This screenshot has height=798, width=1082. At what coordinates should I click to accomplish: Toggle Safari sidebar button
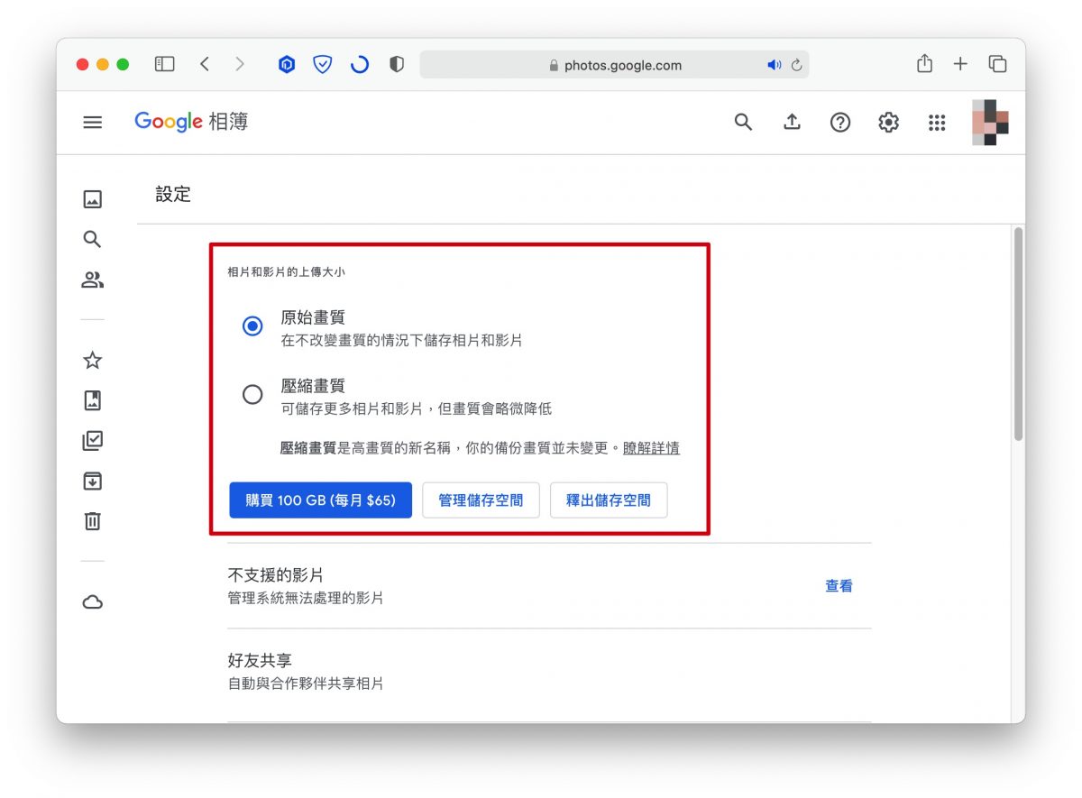[164, 64]
